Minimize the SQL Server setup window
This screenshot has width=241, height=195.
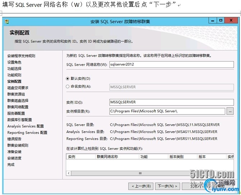pyautogui.click(x=213, y=20)
